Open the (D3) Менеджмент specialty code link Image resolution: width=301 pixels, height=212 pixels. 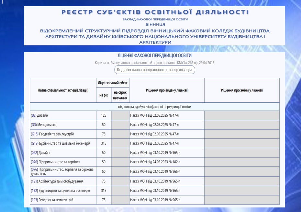(x=34, y=124)
